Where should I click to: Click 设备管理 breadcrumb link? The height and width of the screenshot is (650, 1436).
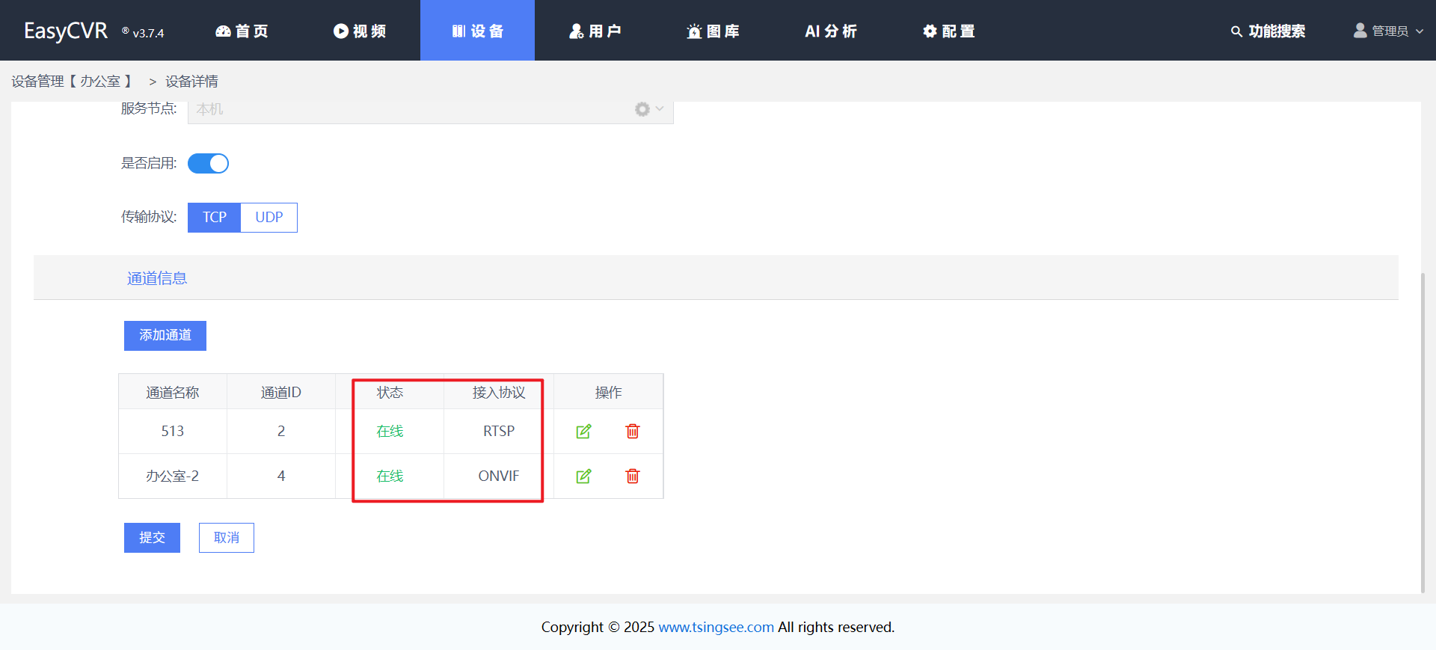click(37, 82)
